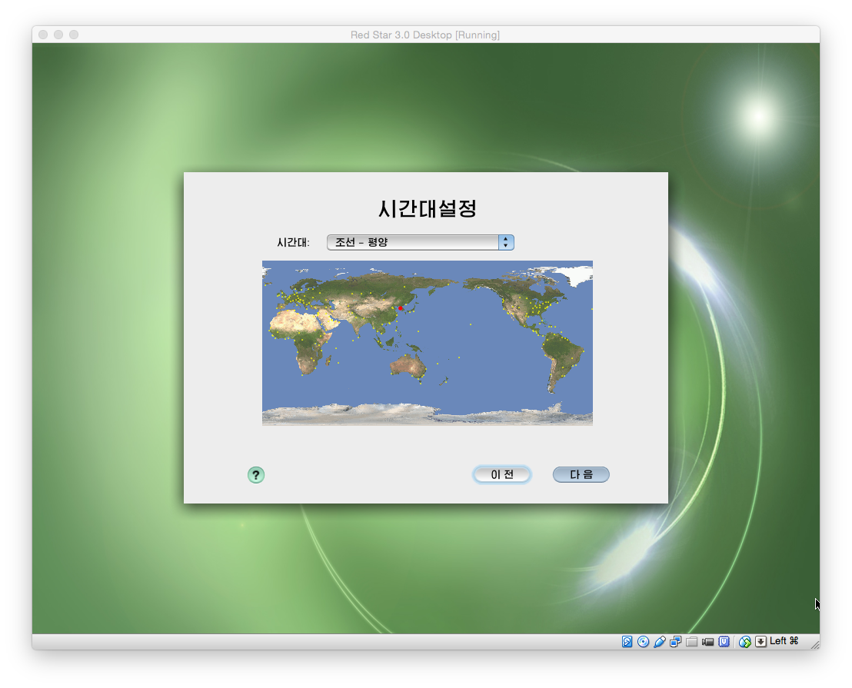This screenshot has height=688, width=852.
Task: Click the Red Star 3.0 Desktop title bar
Action: point(425,35)
